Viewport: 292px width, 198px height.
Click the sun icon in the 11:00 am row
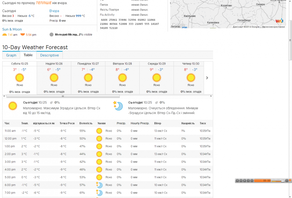(99, 131)
